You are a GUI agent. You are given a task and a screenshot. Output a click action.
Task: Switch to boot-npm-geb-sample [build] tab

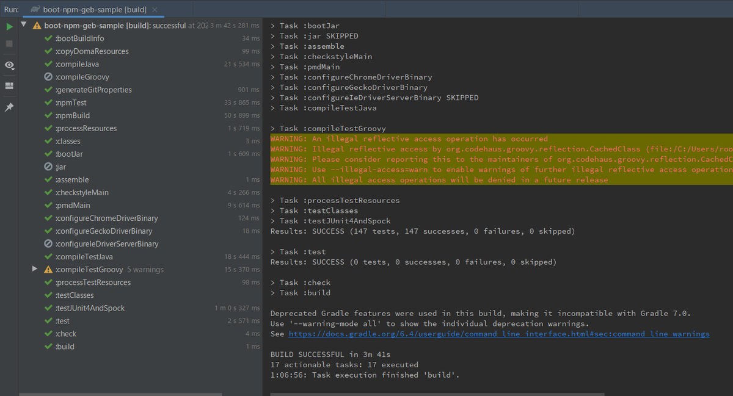point(94,10)
